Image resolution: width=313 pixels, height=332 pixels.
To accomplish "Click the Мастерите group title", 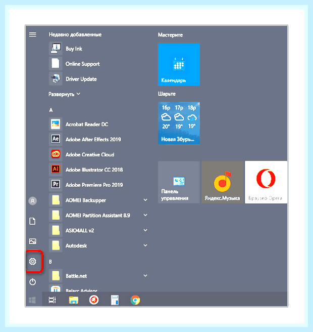I will tap(170, 35).
